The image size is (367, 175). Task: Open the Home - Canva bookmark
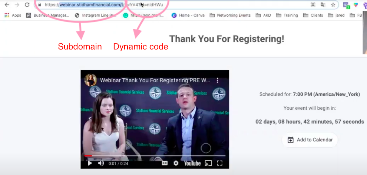pyautogui.click(x=188, y=16)
